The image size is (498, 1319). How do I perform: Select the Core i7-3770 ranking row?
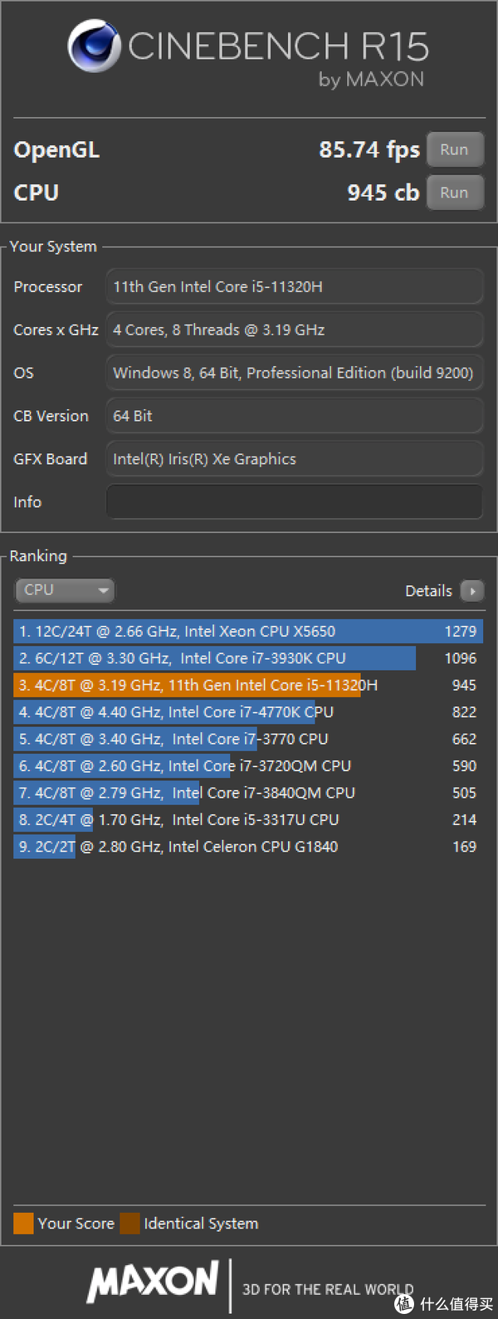tap(248, 739)
